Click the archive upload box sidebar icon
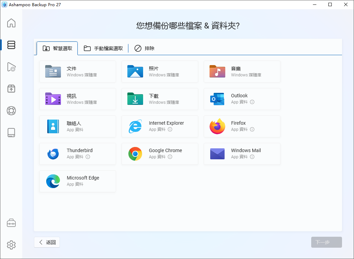Viewport: 354px width, 259px height. pos(11,89)
